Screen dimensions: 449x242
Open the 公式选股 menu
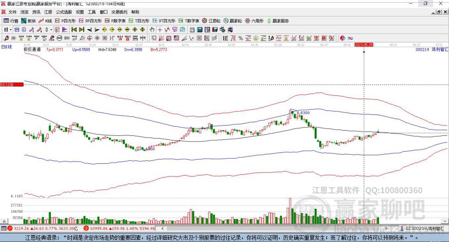[x=64, y=12]
